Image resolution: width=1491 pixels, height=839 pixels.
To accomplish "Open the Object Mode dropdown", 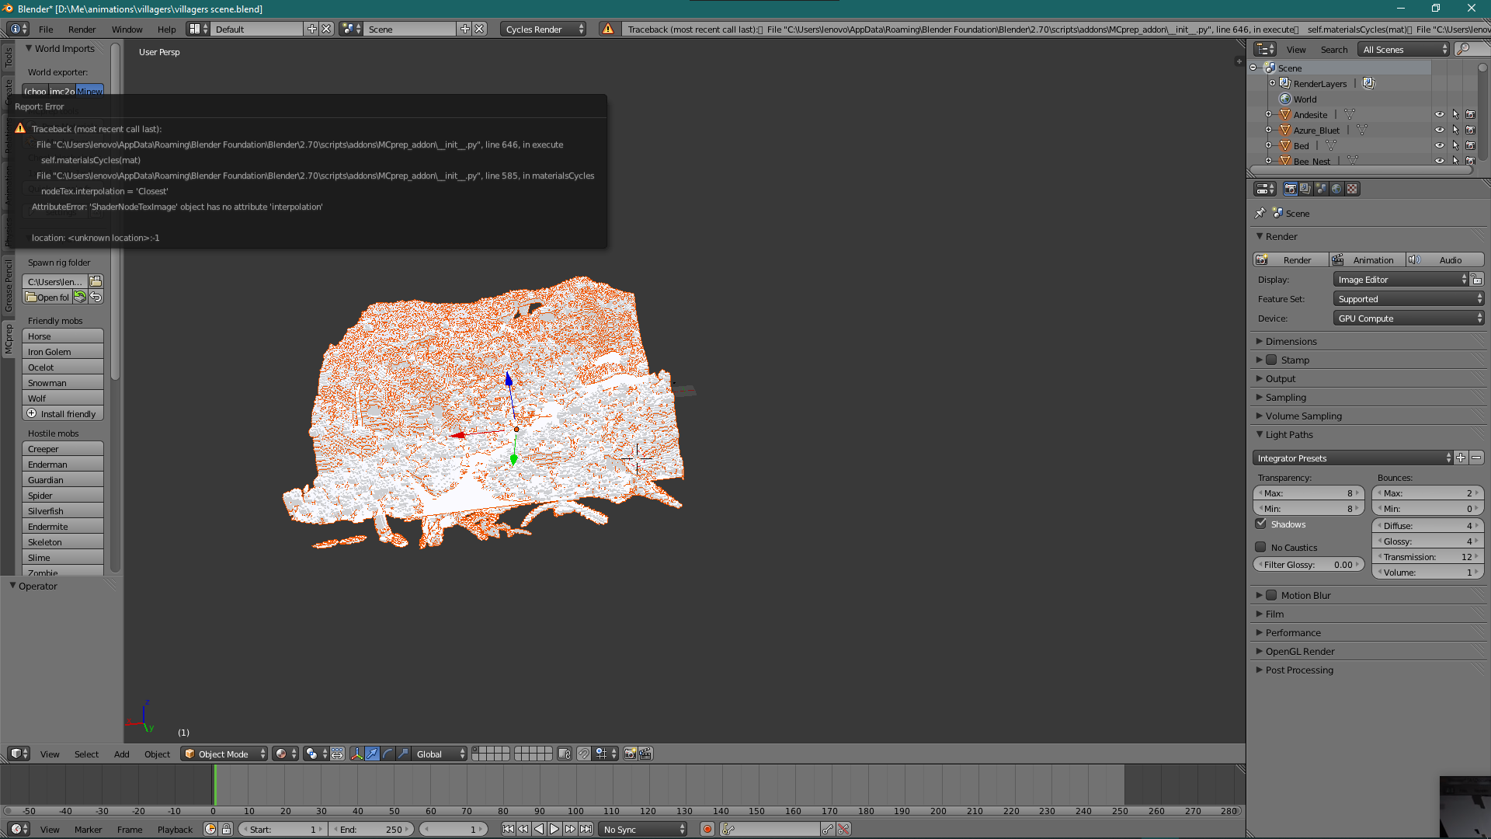I will tap(224, 754).
